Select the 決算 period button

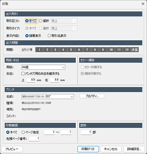135,50
